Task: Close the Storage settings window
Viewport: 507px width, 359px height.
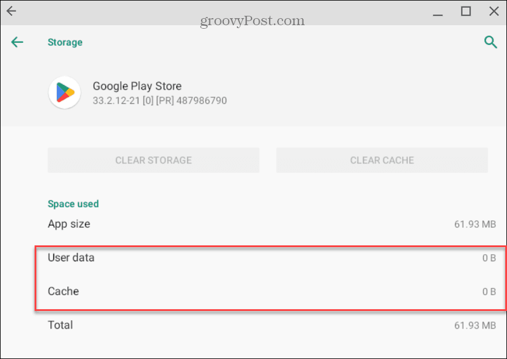Action: (494, 11)
